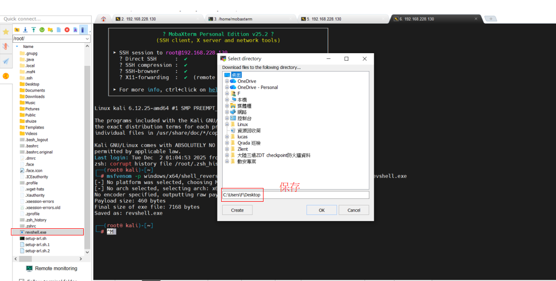Image resolution: width=556 pixels, height=281 pixels.
Task: Select 資源回收筒 in the directory tree
Action: pos(249,131)
